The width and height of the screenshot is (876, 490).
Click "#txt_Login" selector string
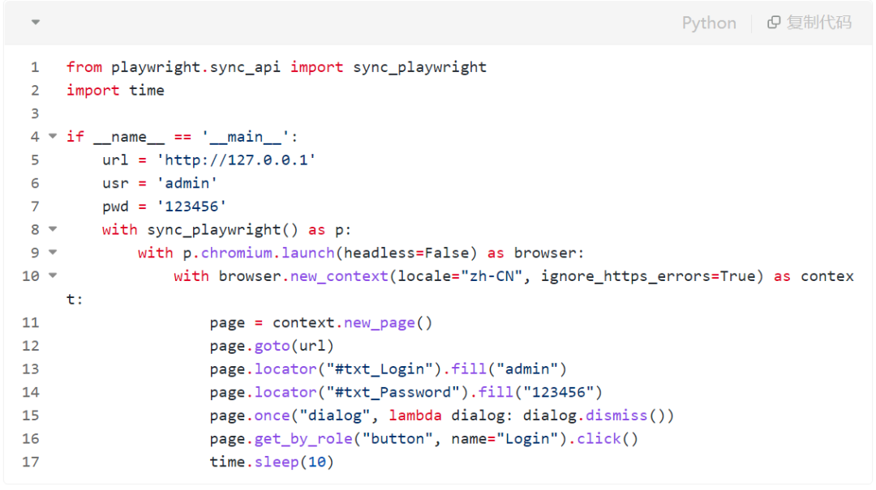tap(380, 369)
